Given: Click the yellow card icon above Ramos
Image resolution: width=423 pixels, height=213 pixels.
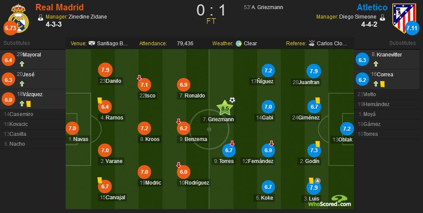Looking at the screenshot, I should point(100,100).
